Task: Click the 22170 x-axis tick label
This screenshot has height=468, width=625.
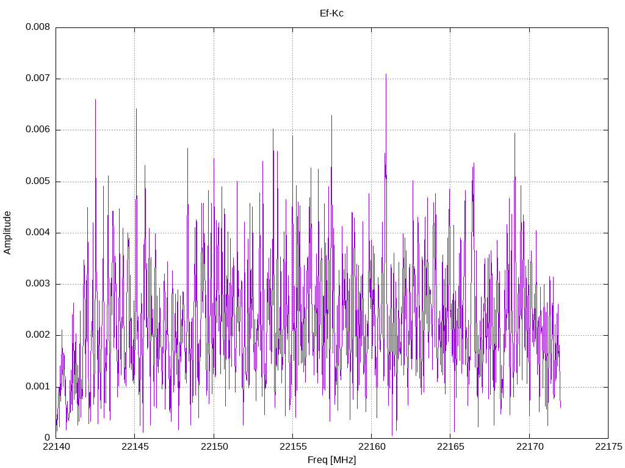Action: (530, 447)
